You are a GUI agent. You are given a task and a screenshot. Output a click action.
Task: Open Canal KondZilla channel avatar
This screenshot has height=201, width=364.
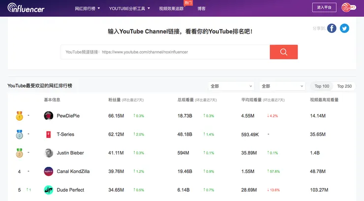[49, 172]
